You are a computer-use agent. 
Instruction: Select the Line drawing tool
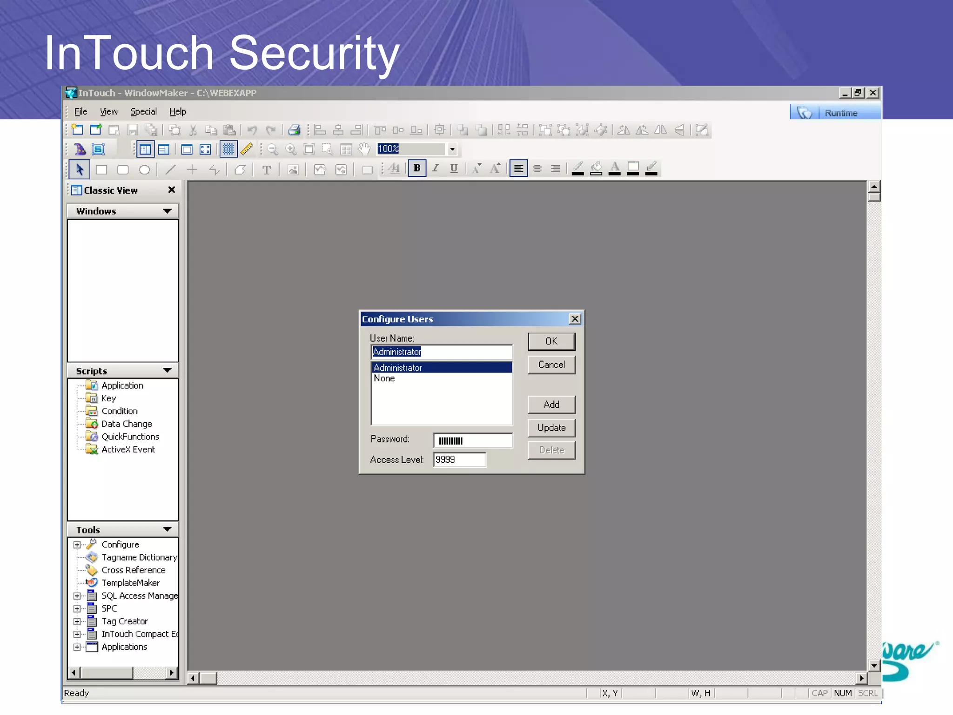point(171,169)
